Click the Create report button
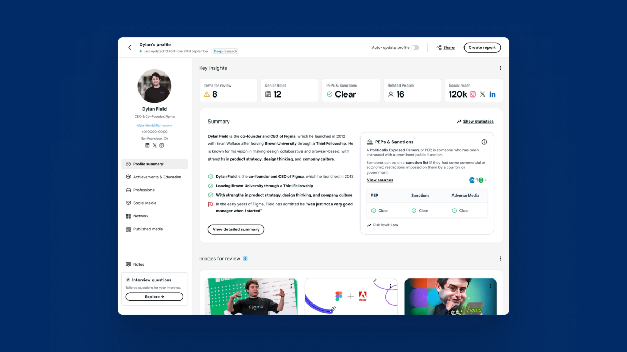The image size is (627, 352). click(482, 47)
